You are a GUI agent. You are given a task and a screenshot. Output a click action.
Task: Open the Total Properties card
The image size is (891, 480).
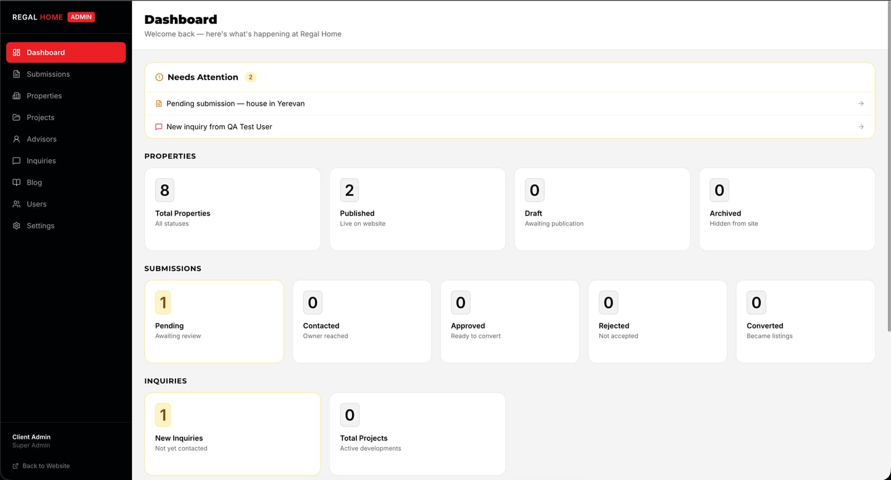tap(232, 209)
